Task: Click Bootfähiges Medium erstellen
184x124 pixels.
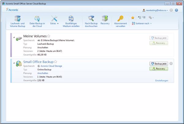Action: [x=71, y=21]
